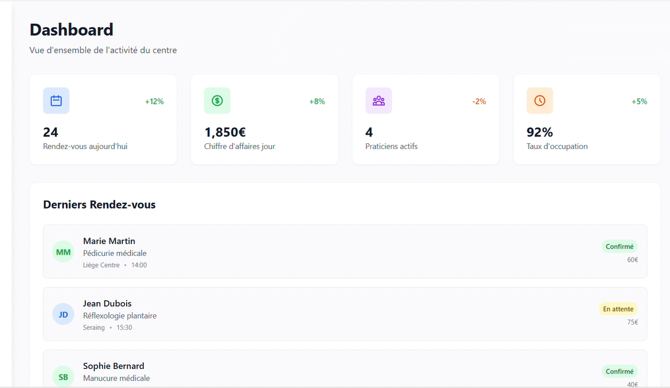
Task: Click the JD avatar for Jean Dubois
Action: [x=63, y=314]
